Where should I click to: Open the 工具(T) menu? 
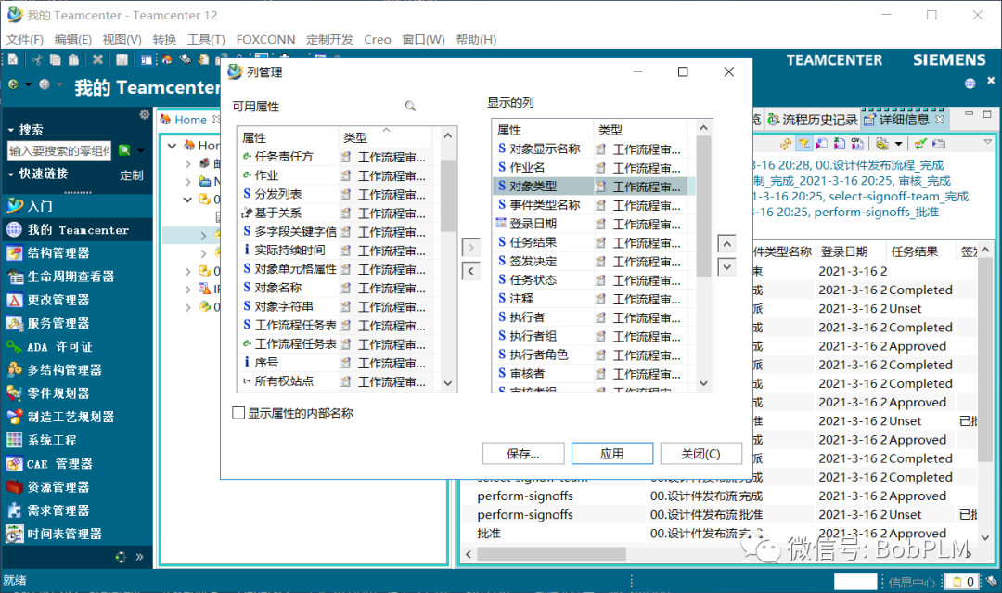tap(206, 40)
